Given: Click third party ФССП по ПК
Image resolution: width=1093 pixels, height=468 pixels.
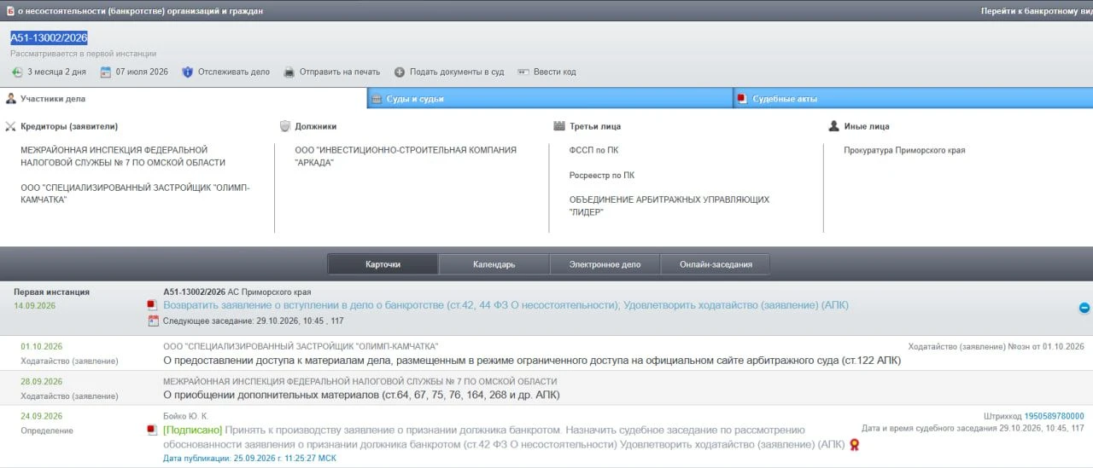Looking at the screenshot, I should coord(593,150).
